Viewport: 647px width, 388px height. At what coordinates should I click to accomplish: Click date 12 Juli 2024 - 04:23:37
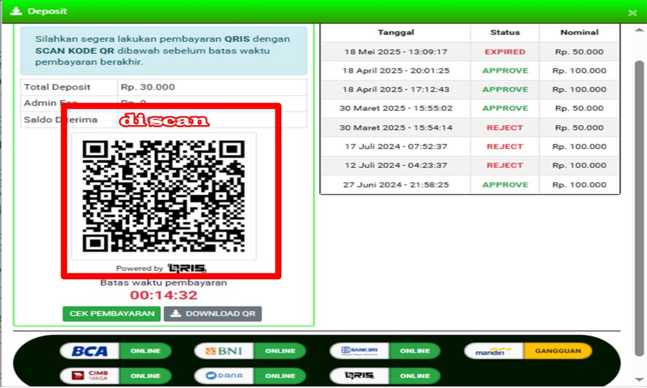(x=396, y=165)
